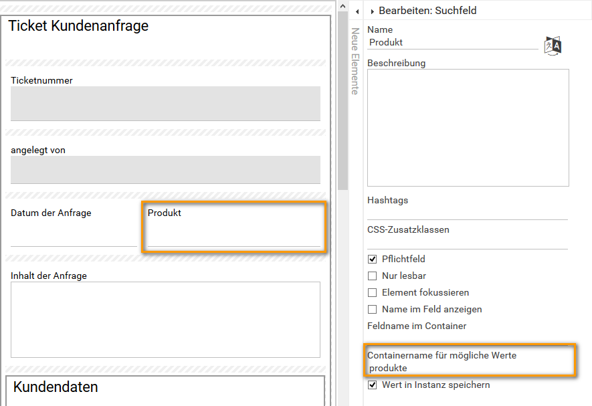Disable 'Wert in Instanz speichern'
Viewport: 592px width, 406px height.
(371, 385)
